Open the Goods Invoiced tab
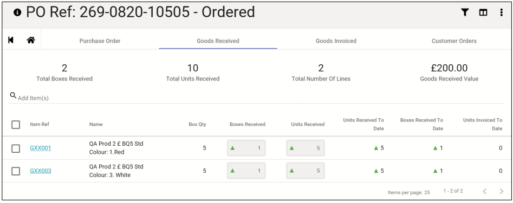 click(336, 41)
